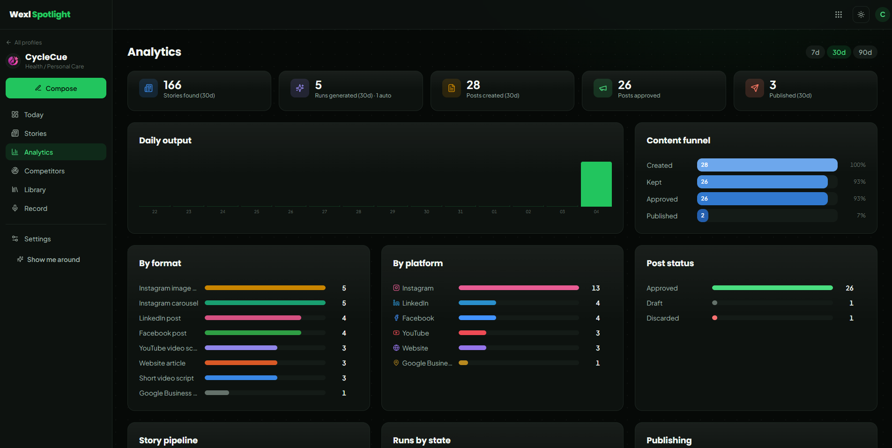Click the Google Business pin icon

[x=396, y=363]
